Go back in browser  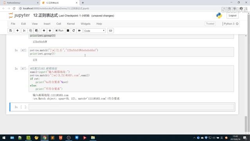4,8
